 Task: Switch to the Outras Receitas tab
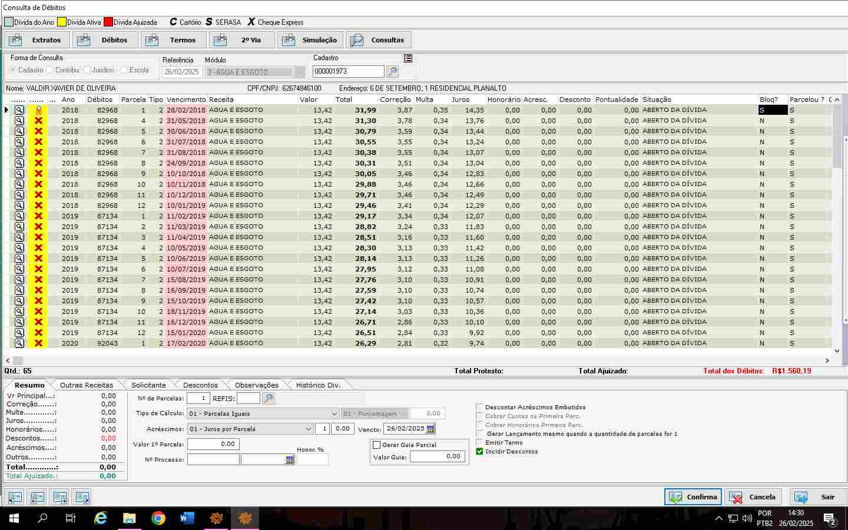(86, 385)
